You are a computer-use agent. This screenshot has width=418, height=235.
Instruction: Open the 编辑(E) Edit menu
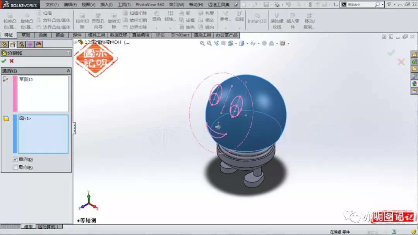[x=70, y=5]
